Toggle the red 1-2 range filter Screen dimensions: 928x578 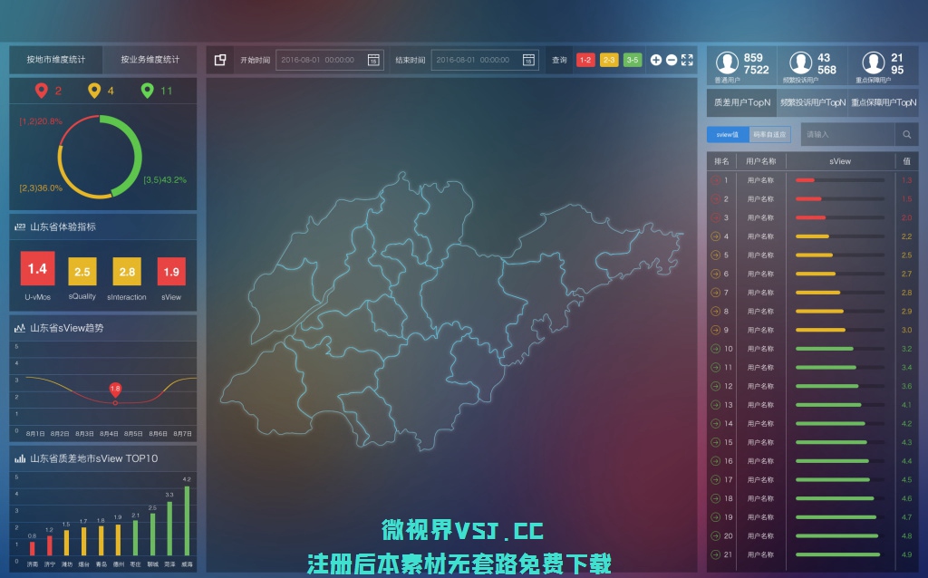pyautogui.click(x=585, y=60)
